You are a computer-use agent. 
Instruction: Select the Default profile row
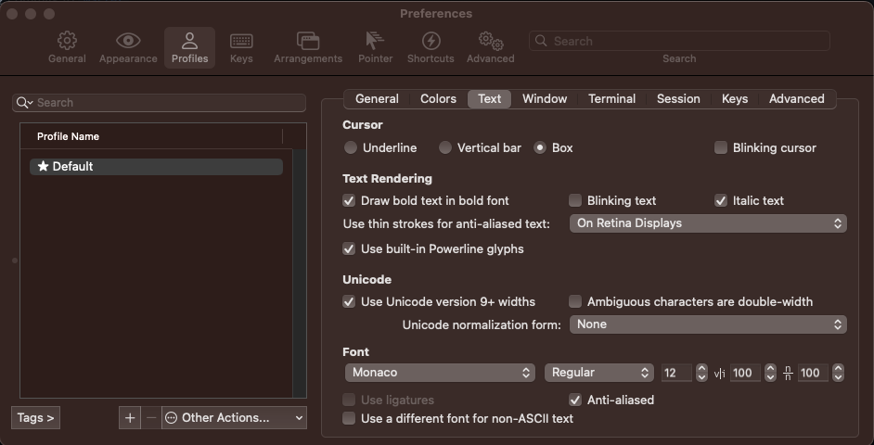tap(156, 167)
